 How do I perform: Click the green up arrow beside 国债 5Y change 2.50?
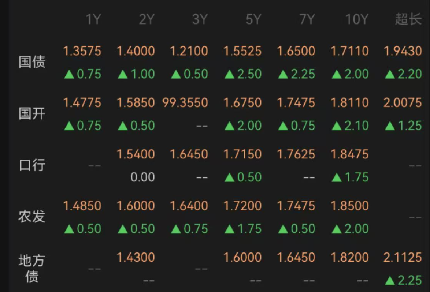pos(230,75)
